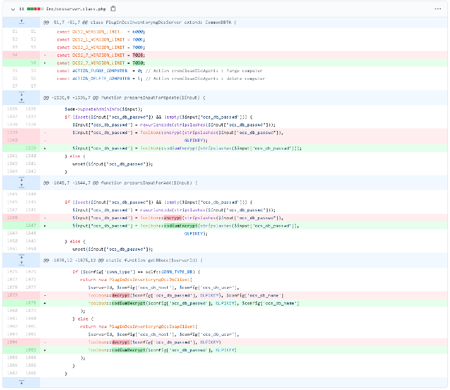Select hunk header text for prepareInputForAdd($input)
Image resolution: width=450 pixels, height=390 pixels.
tap(121, 183)
